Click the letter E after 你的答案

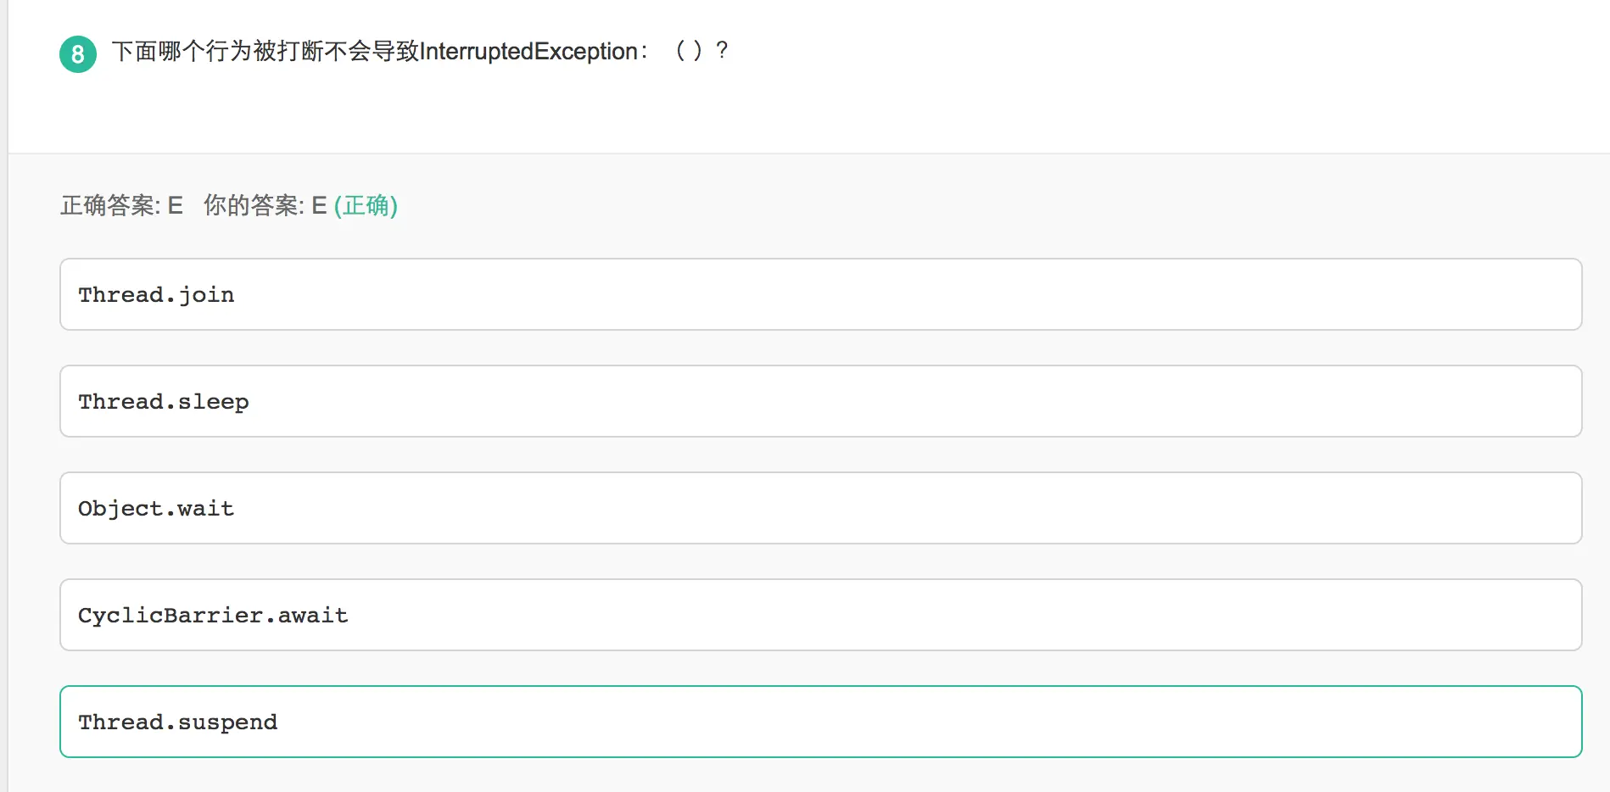319,205
